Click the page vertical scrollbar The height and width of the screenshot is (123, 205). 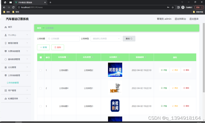204,58
